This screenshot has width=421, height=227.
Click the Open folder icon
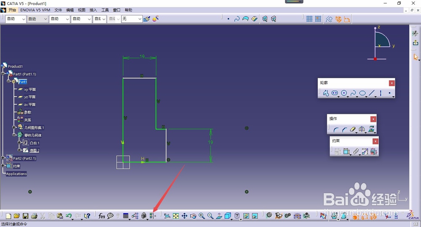coord(17,216)
